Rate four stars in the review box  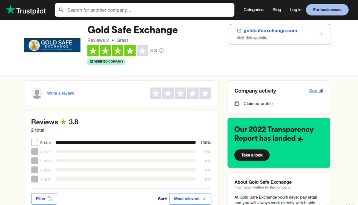[x=193, y=93]
